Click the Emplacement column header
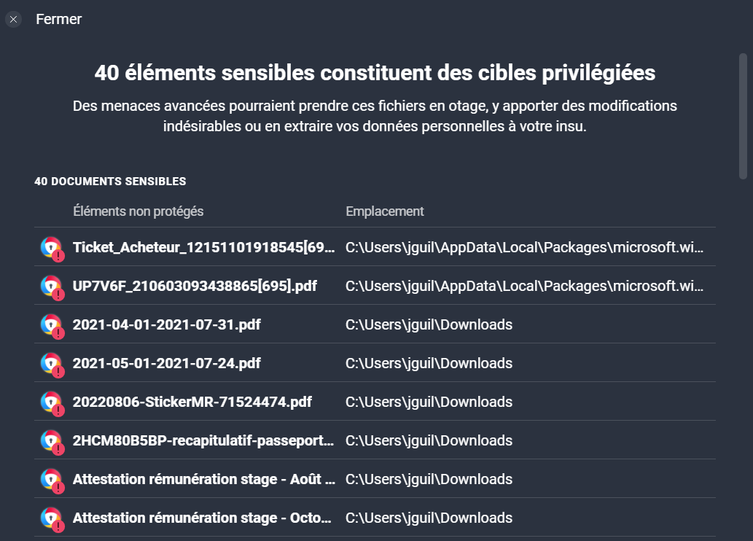Viewport: 753px width, 541px height. point(385,211)
